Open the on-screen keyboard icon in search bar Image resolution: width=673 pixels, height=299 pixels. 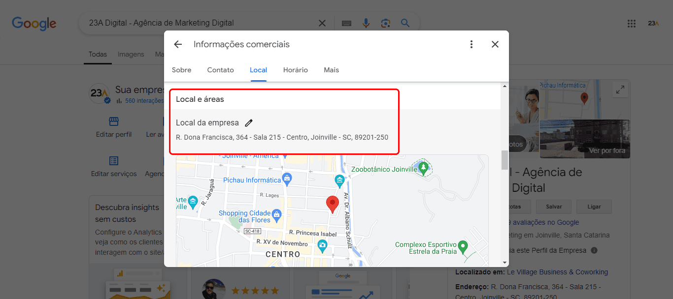(x=346, y=23)
